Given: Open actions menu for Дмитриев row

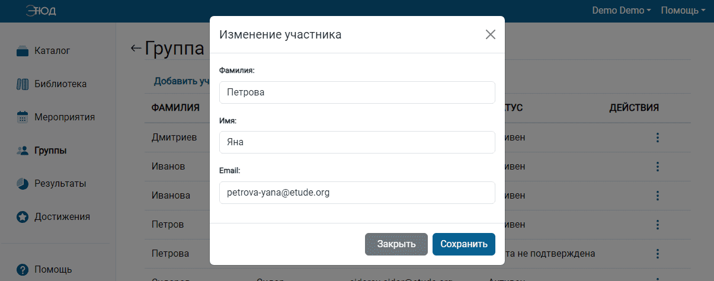Looking at the screenshot, I should tap(657, 138).
